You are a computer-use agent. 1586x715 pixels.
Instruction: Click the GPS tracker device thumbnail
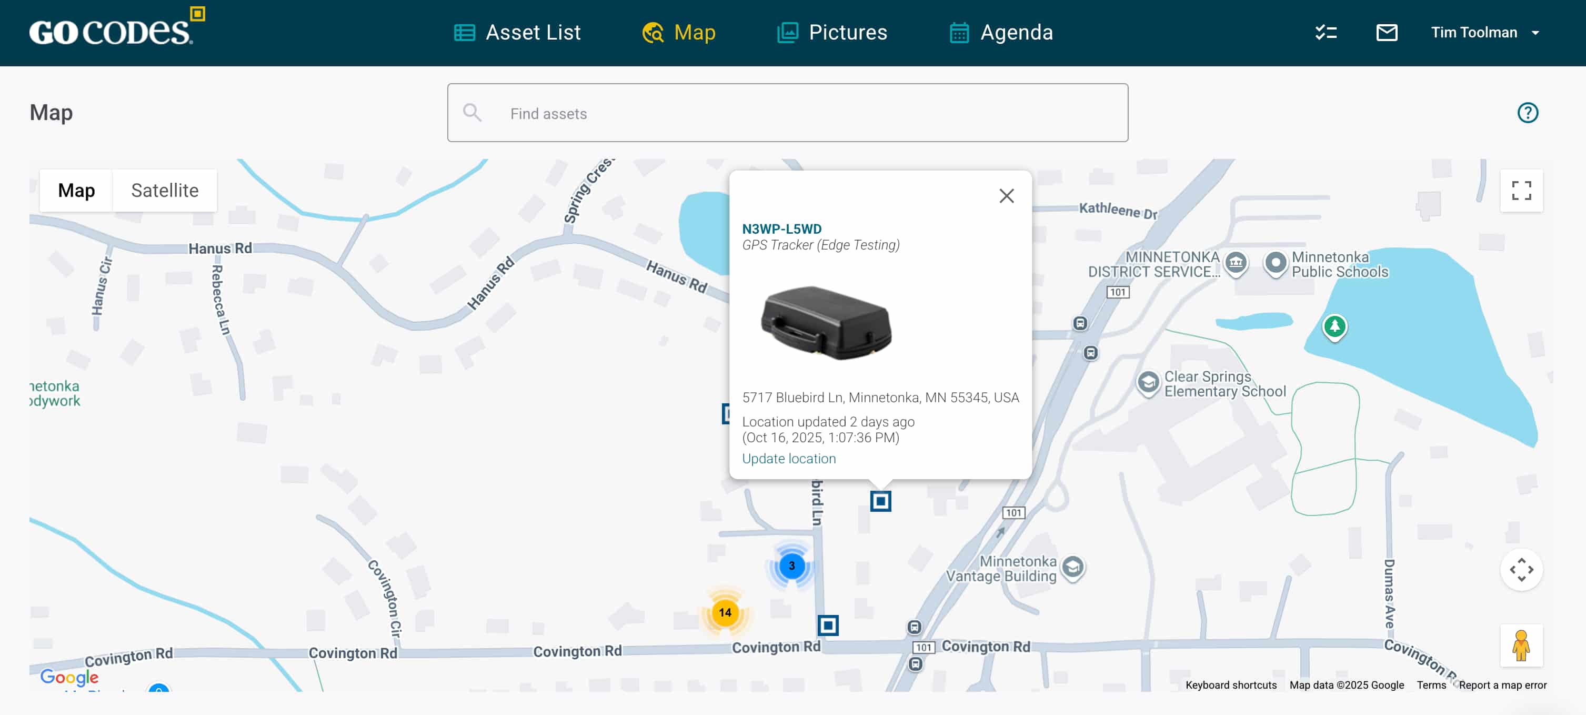(826, 323)
